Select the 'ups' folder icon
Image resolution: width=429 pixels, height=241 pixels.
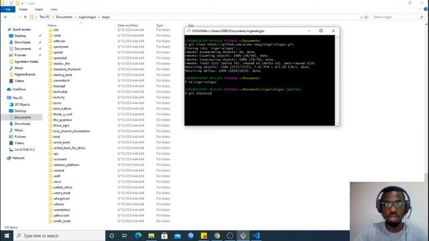click(50, 153)
